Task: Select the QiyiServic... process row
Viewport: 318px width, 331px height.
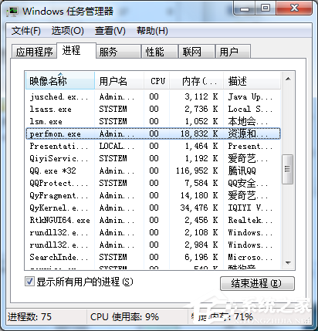Action: [153, 158]
